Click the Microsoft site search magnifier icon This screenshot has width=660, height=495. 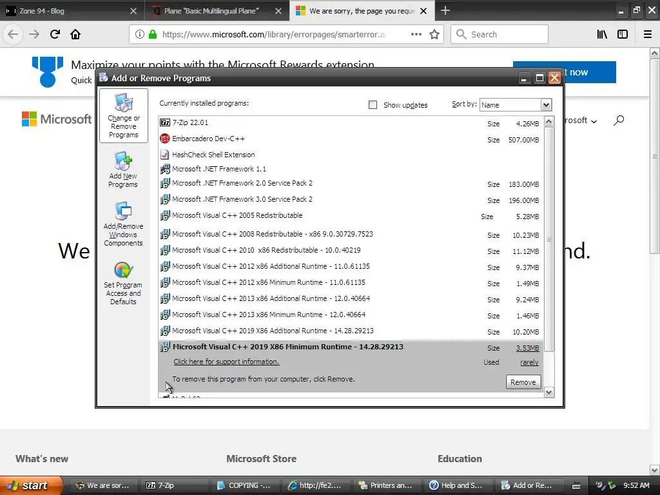click(618, 121)
